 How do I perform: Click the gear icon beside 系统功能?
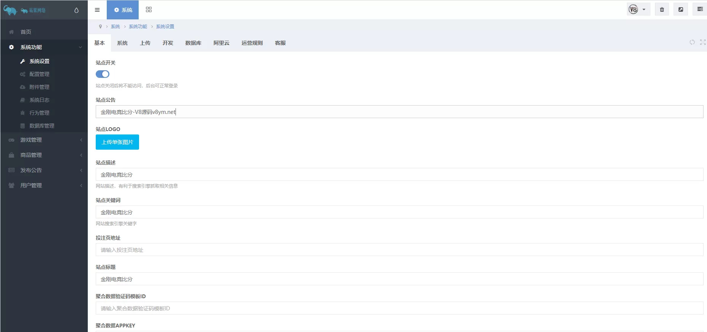tap(11, 47)
